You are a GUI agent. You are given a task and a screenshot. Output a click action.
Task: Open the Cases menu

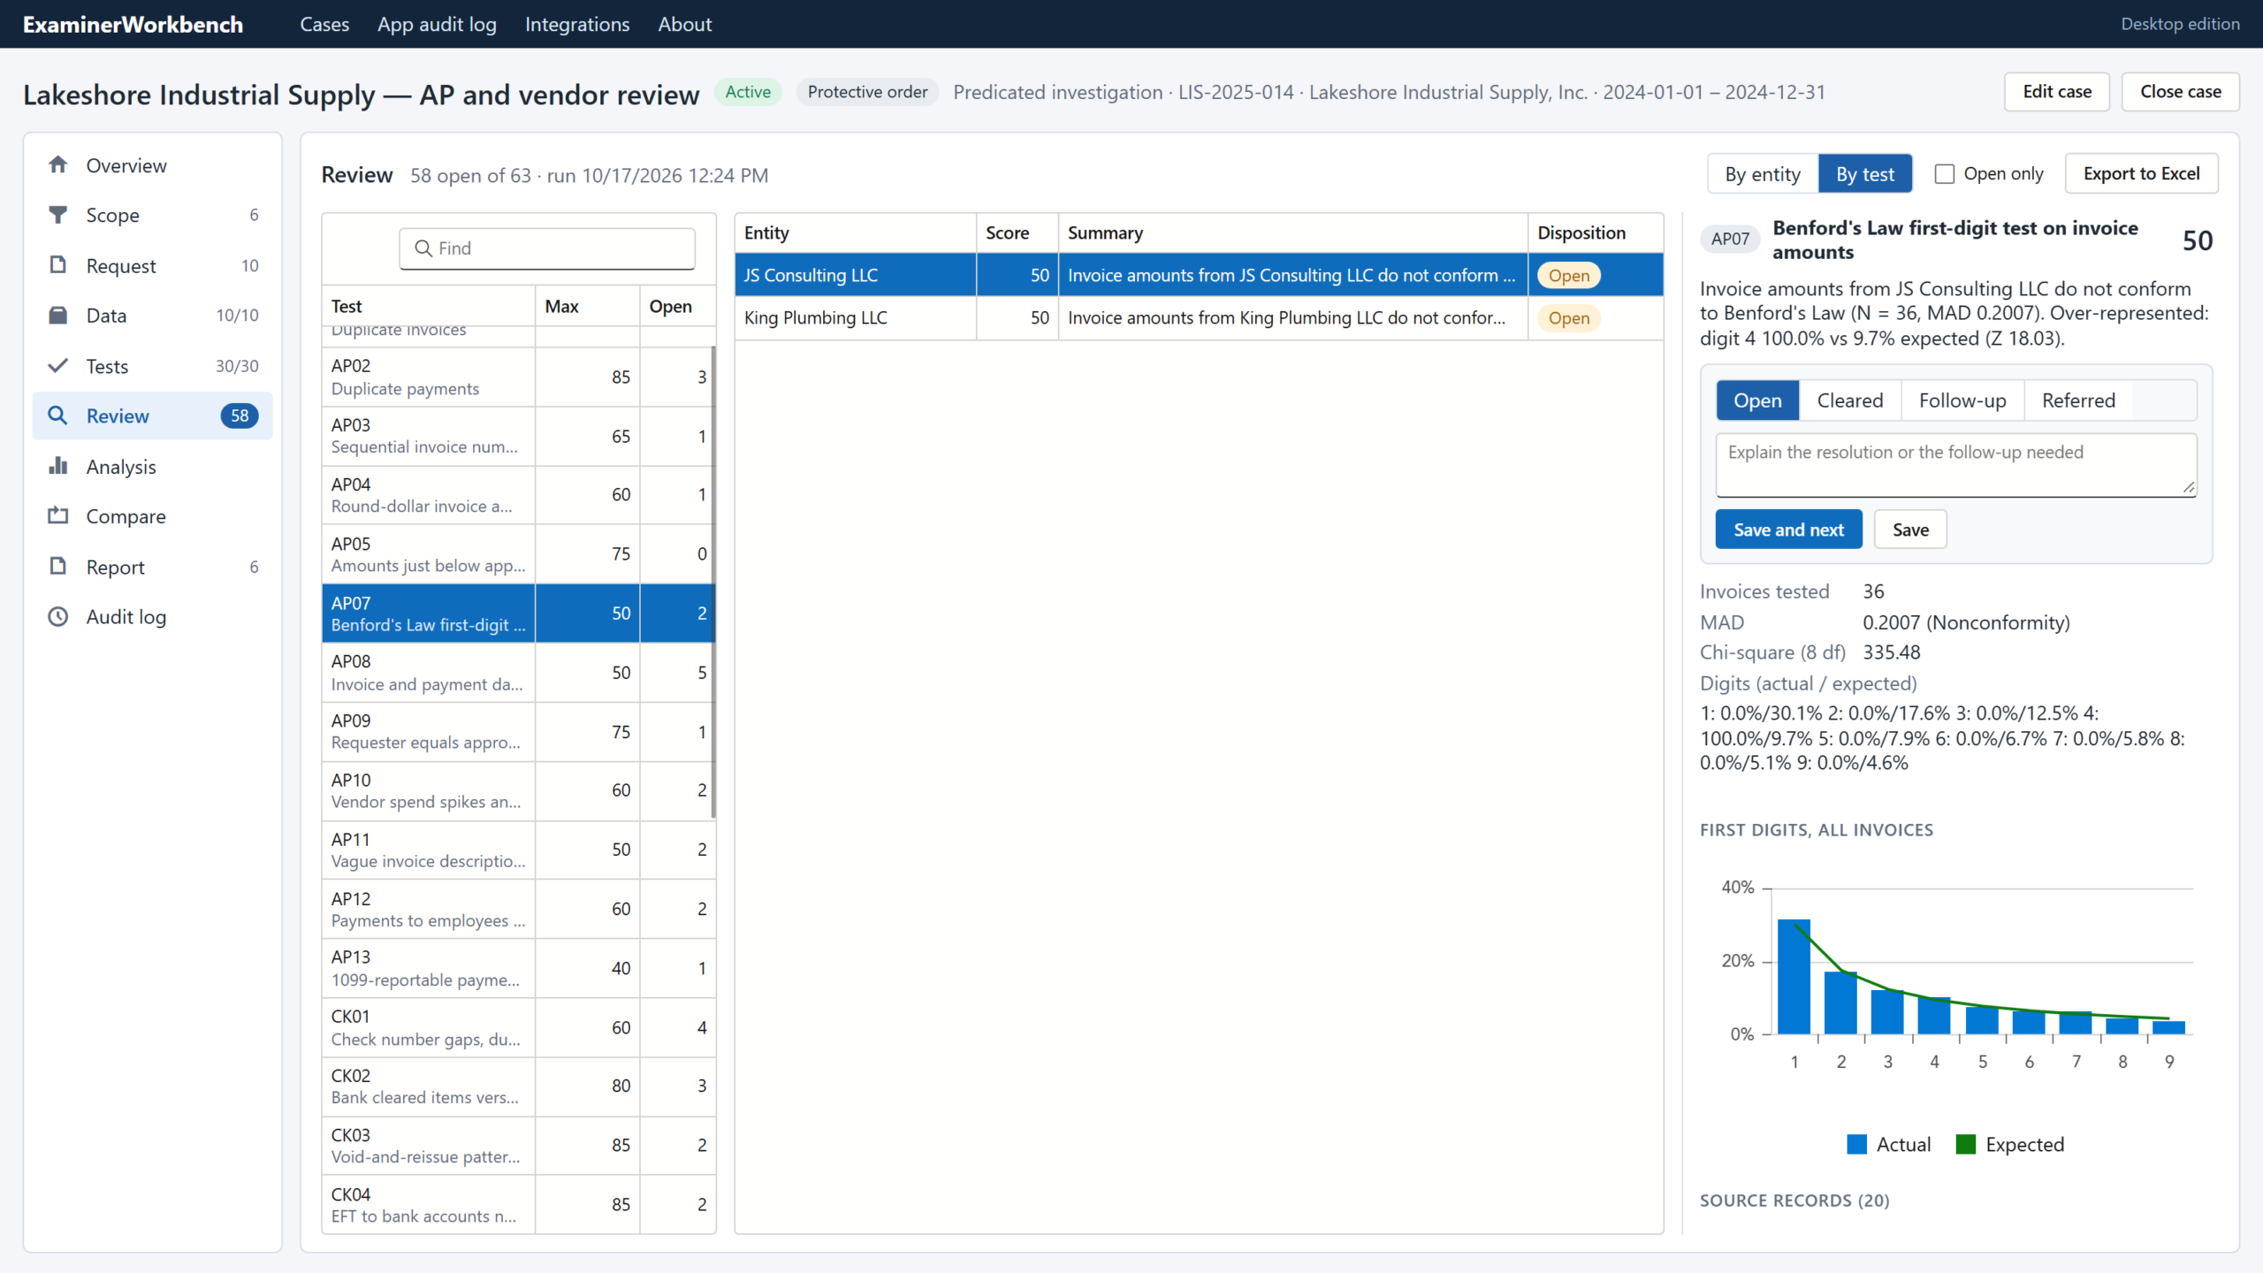click(x=324, y=24)
